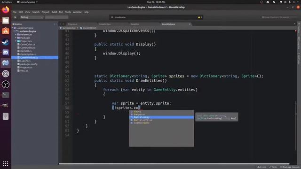Open the GameWindow class breadcrumb dropdown
The height and width of the screenshot is (169, 301).
pyautogui.click(x=69, y=28)
